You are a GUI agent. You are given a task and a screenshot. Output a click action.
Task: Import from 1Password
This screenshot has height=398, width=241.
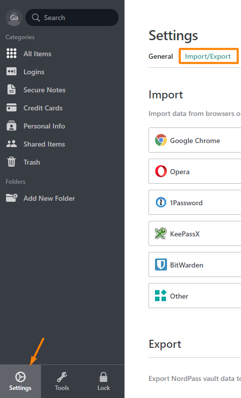click(x=194, y=202)
